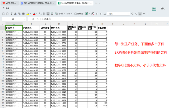Click the WPS Office home logo tab
Screen dimensions: 169x108
[10, 3]
